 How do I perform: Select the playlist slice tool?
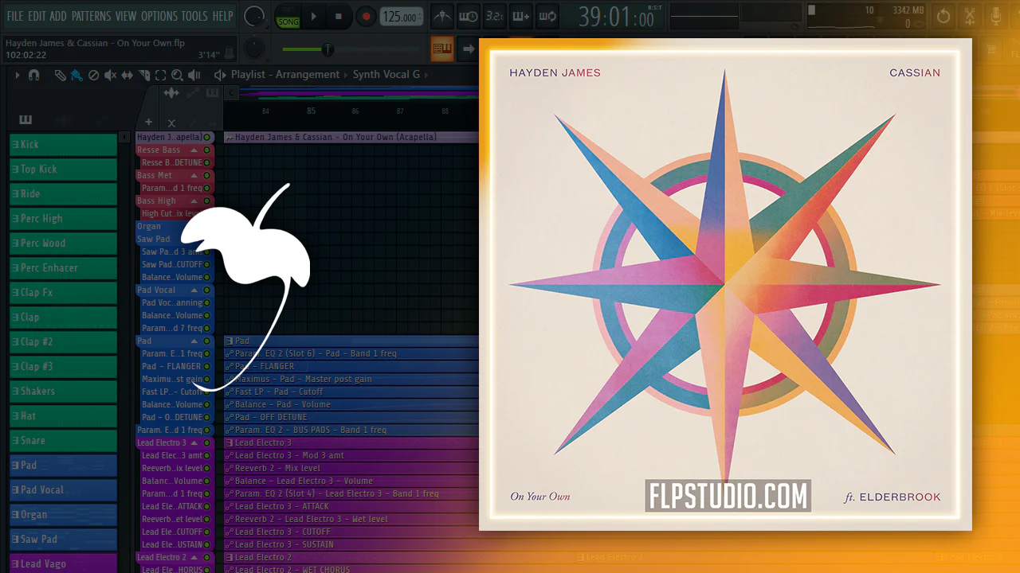pos(144,75)
